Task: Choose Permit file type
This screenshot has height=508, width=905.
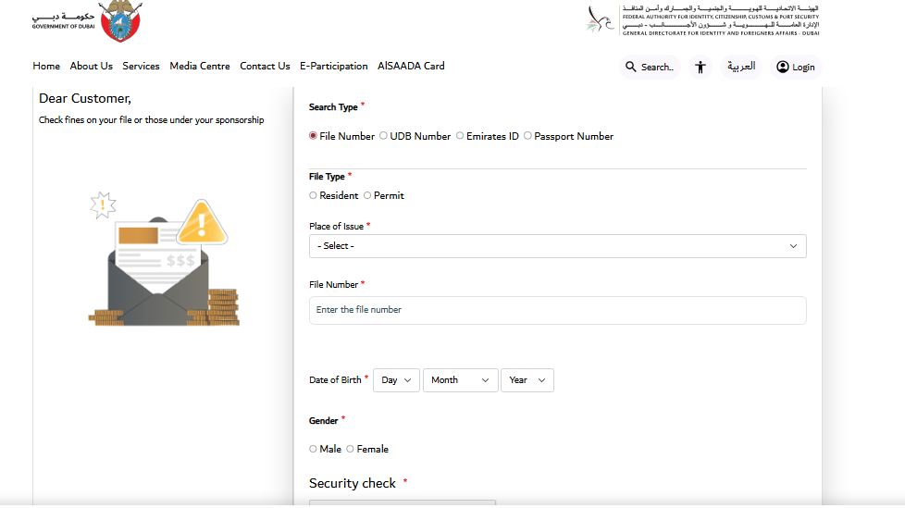Action: [x=367, y=195]
